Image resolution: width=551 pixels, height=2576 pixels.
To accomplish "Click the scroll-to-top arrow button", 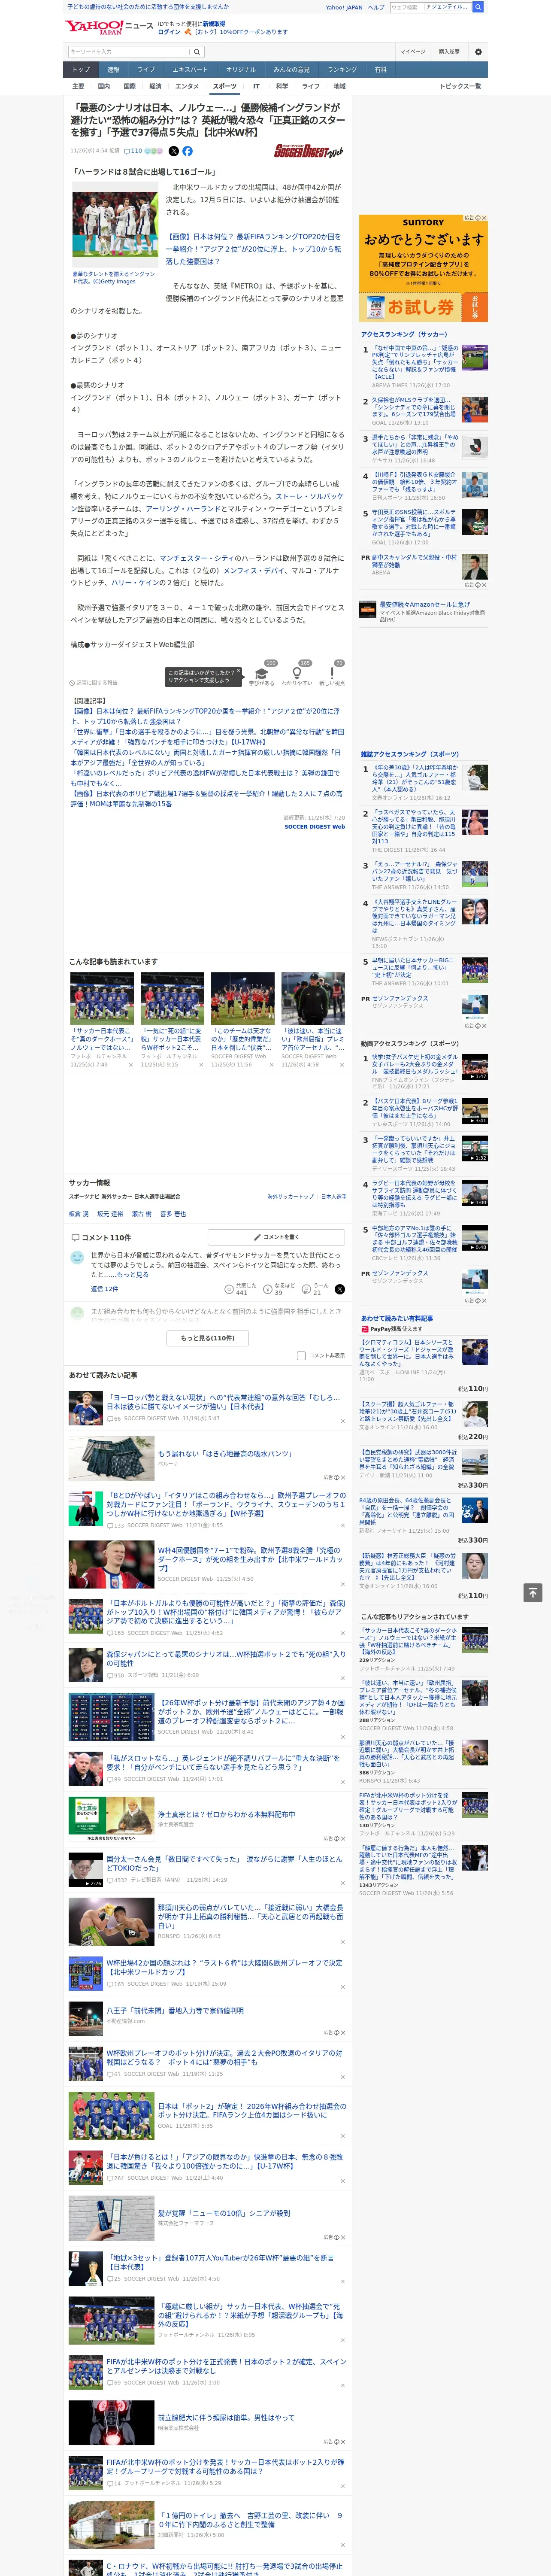I will (x=532, y=1592).
